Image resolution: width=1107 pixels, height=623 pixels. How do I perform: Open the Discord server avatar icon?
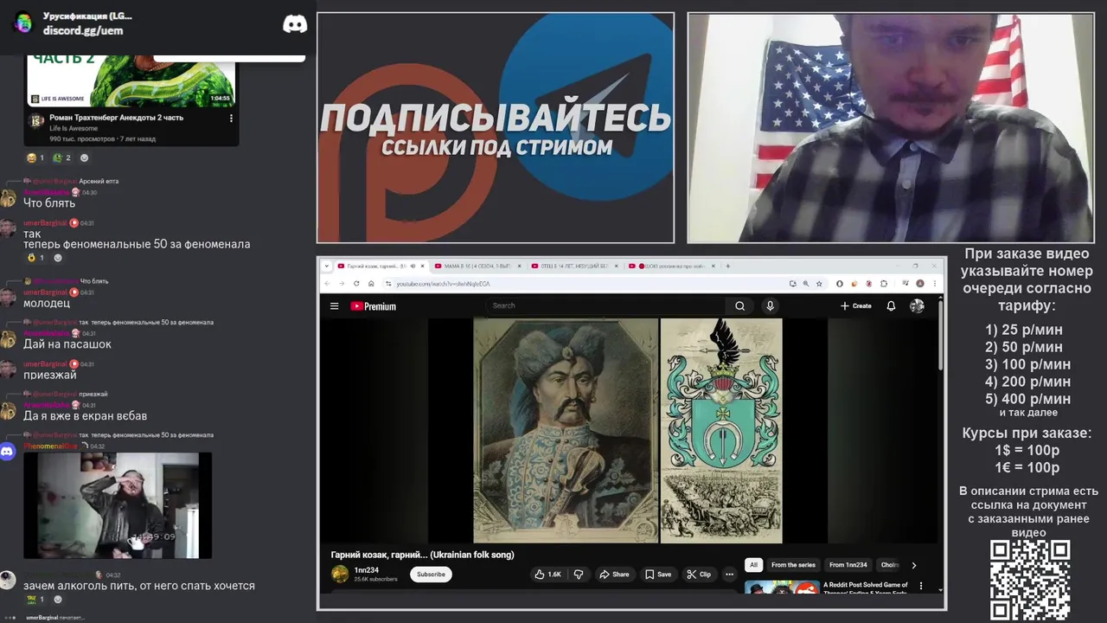click(x=23, y=22)
